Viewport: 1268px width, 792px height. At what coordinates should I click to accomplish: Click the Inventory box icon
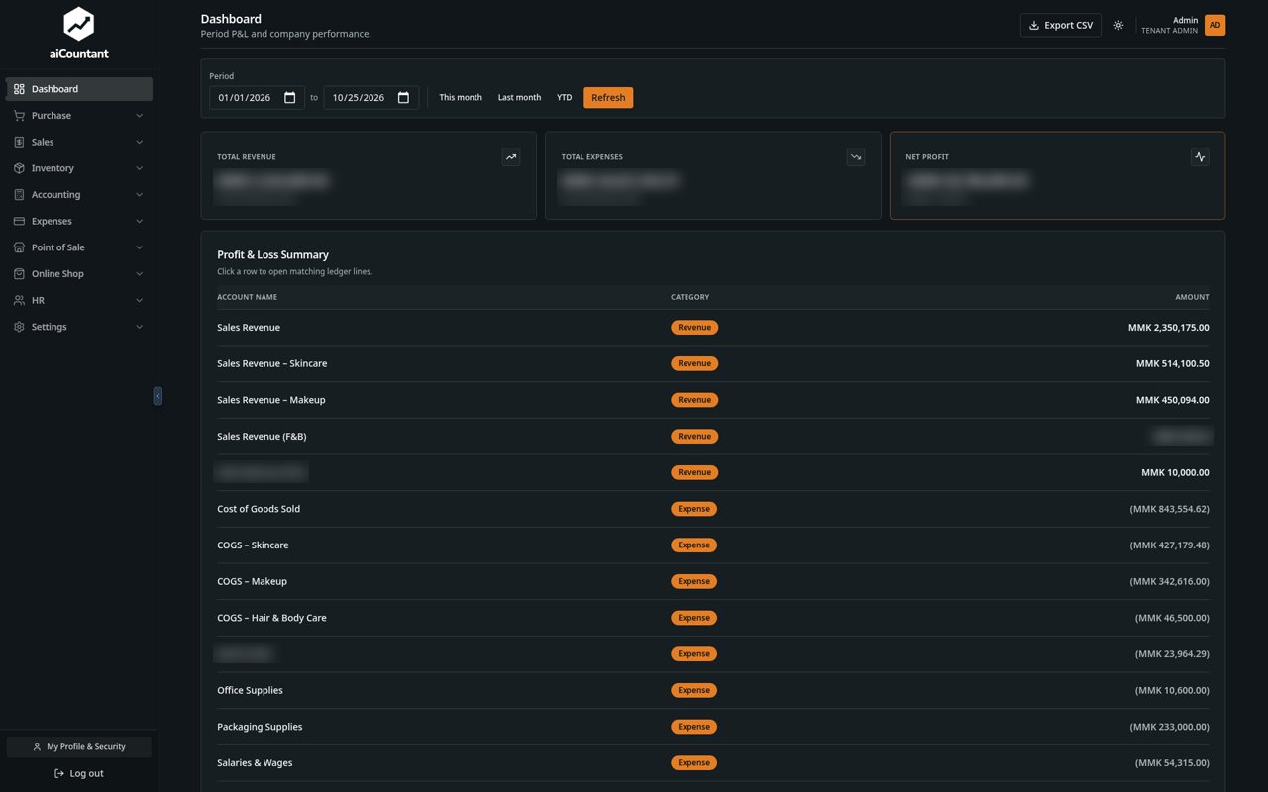tap(19, 168)
